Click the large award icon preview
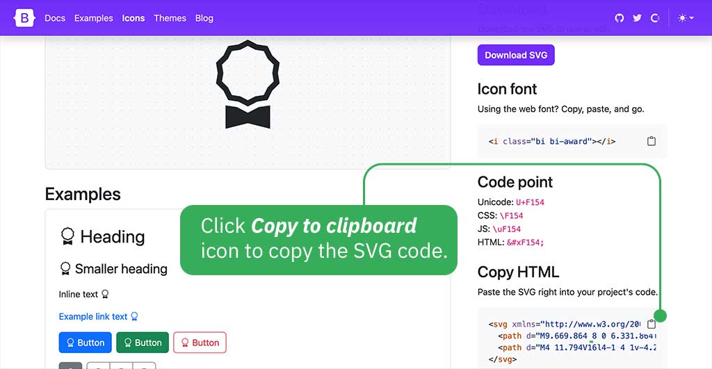712x369 pixels. pyautogui.click(x=248, y=85)
